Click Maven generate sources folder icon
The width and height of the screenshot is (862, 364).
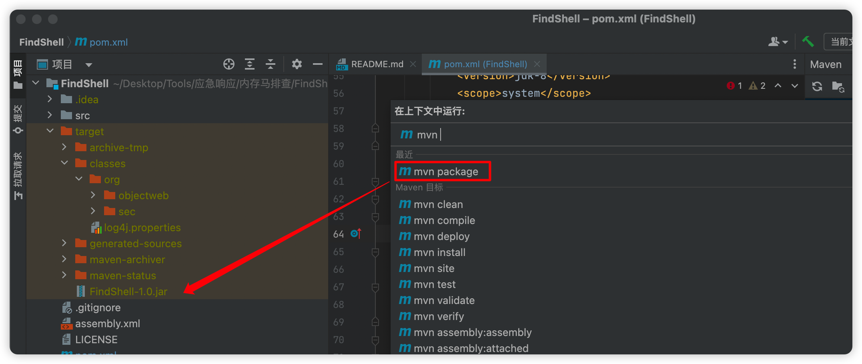click(838, 86)
